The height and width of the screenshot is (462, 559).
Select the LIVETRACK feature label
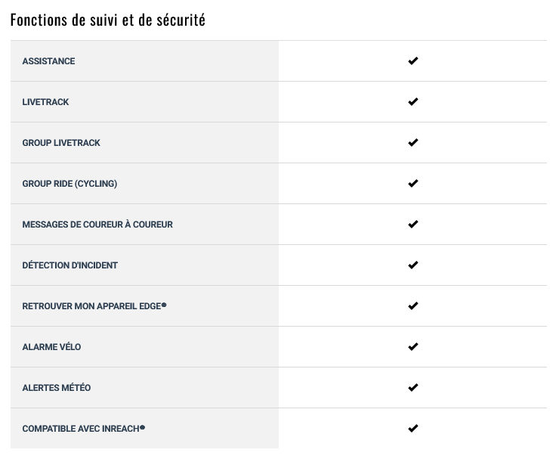45,102
